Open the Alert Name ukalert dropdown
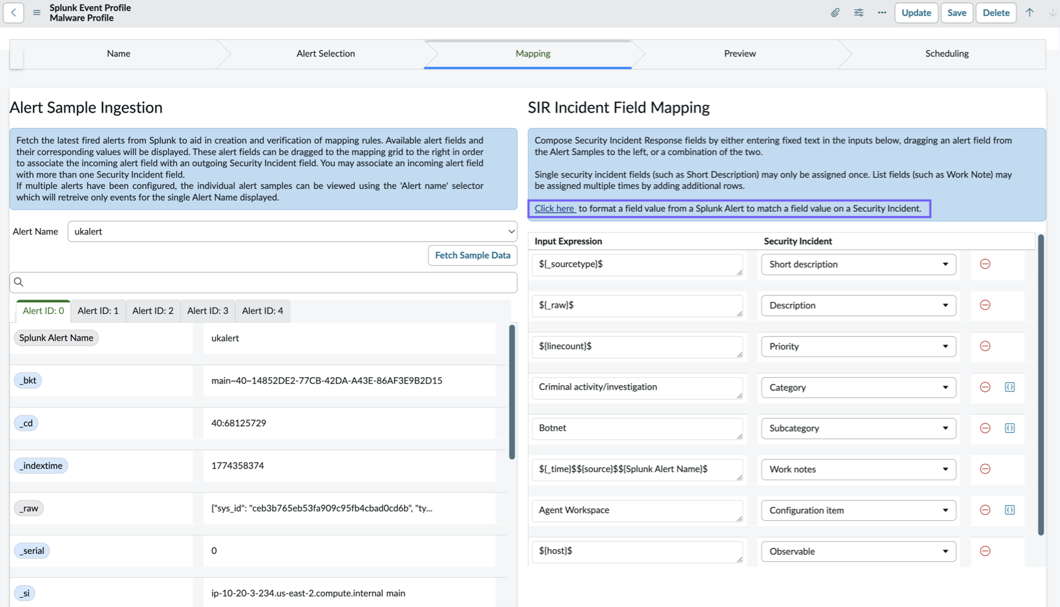The height and width of the screenshot is (607, 1060). pos(292,231)
